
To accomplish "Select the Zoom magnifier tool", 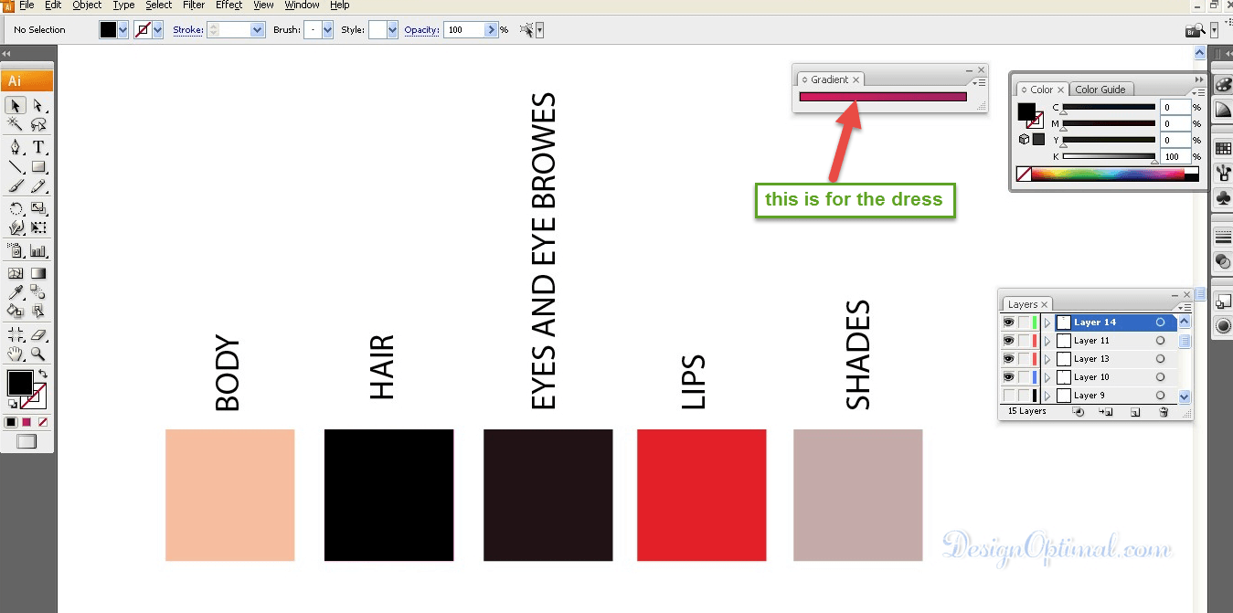I will (x=38, y=354).
